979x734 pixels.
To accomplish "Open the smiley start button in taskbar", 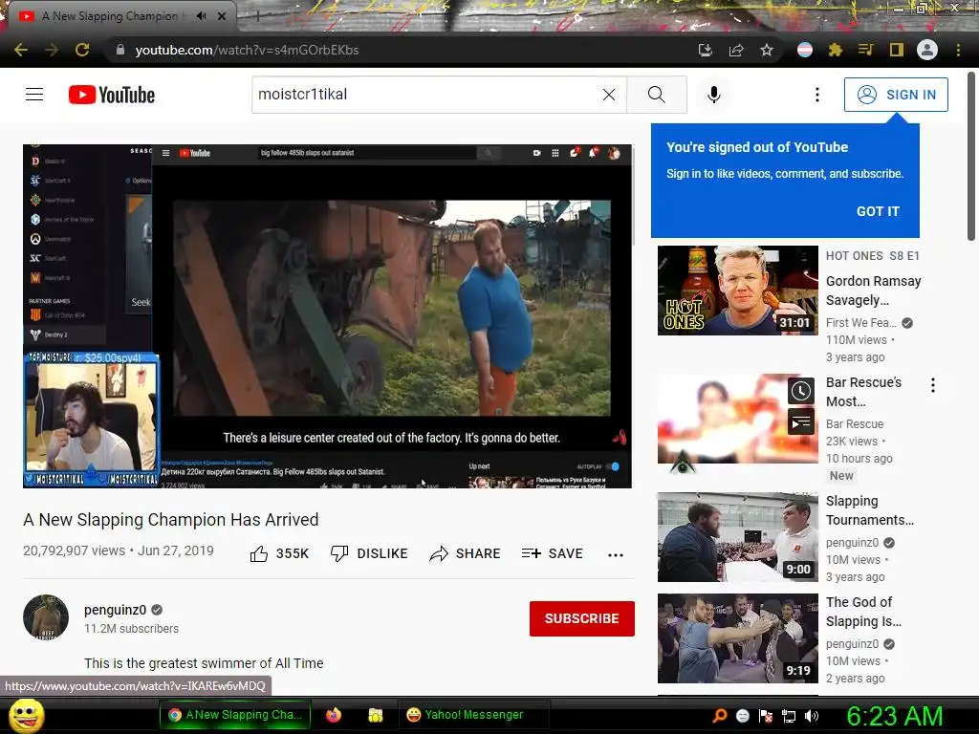I will (x=26, y=715).
